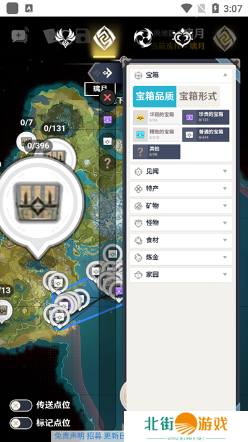
Task: Expand the 见闻 category
Action: tap(181, 172)
